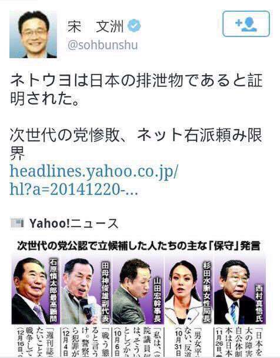This screenshot has height=358, width=280.
Task: Click the 杉田水脈女性局長 name label
Action: (206, 293)
